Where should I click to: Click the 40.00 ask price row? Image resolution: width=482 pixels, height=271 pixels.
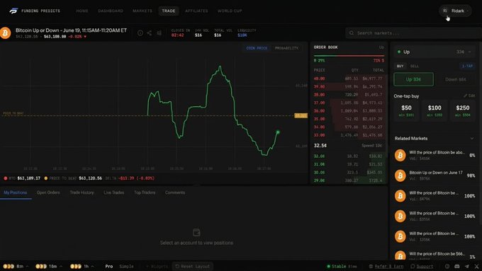click(x=349, y=79)
